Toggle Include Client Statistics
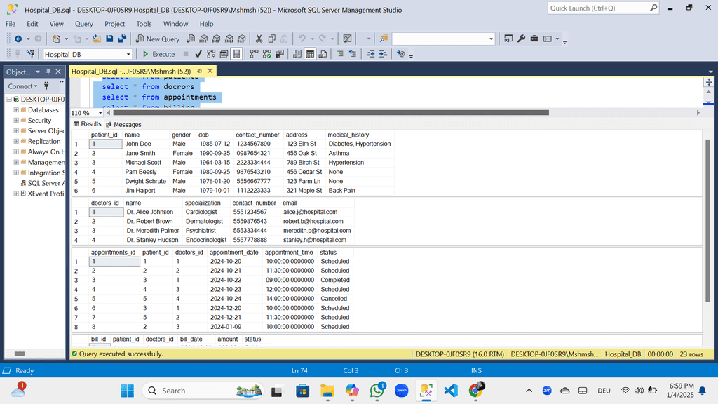The height and width of the screenshot is (404, 718). [x=280, y=54]
